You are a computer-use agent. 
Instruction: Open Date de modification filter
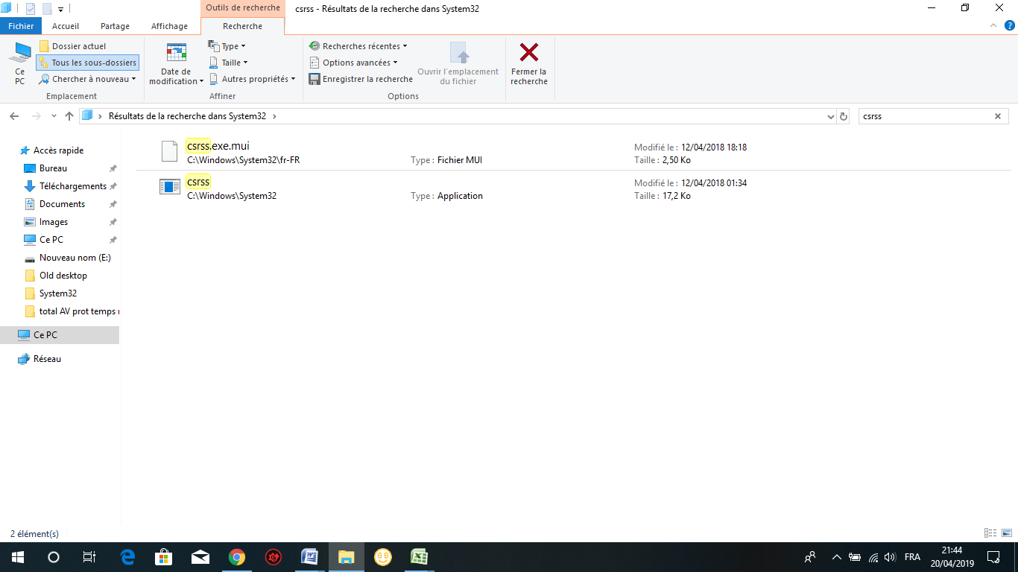[176, 64]
